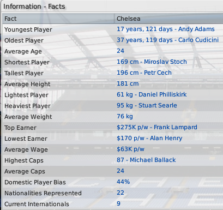Open Michael Ballack highest caps link
Viewport: 223px width, 210px height.
pos(146,160)
